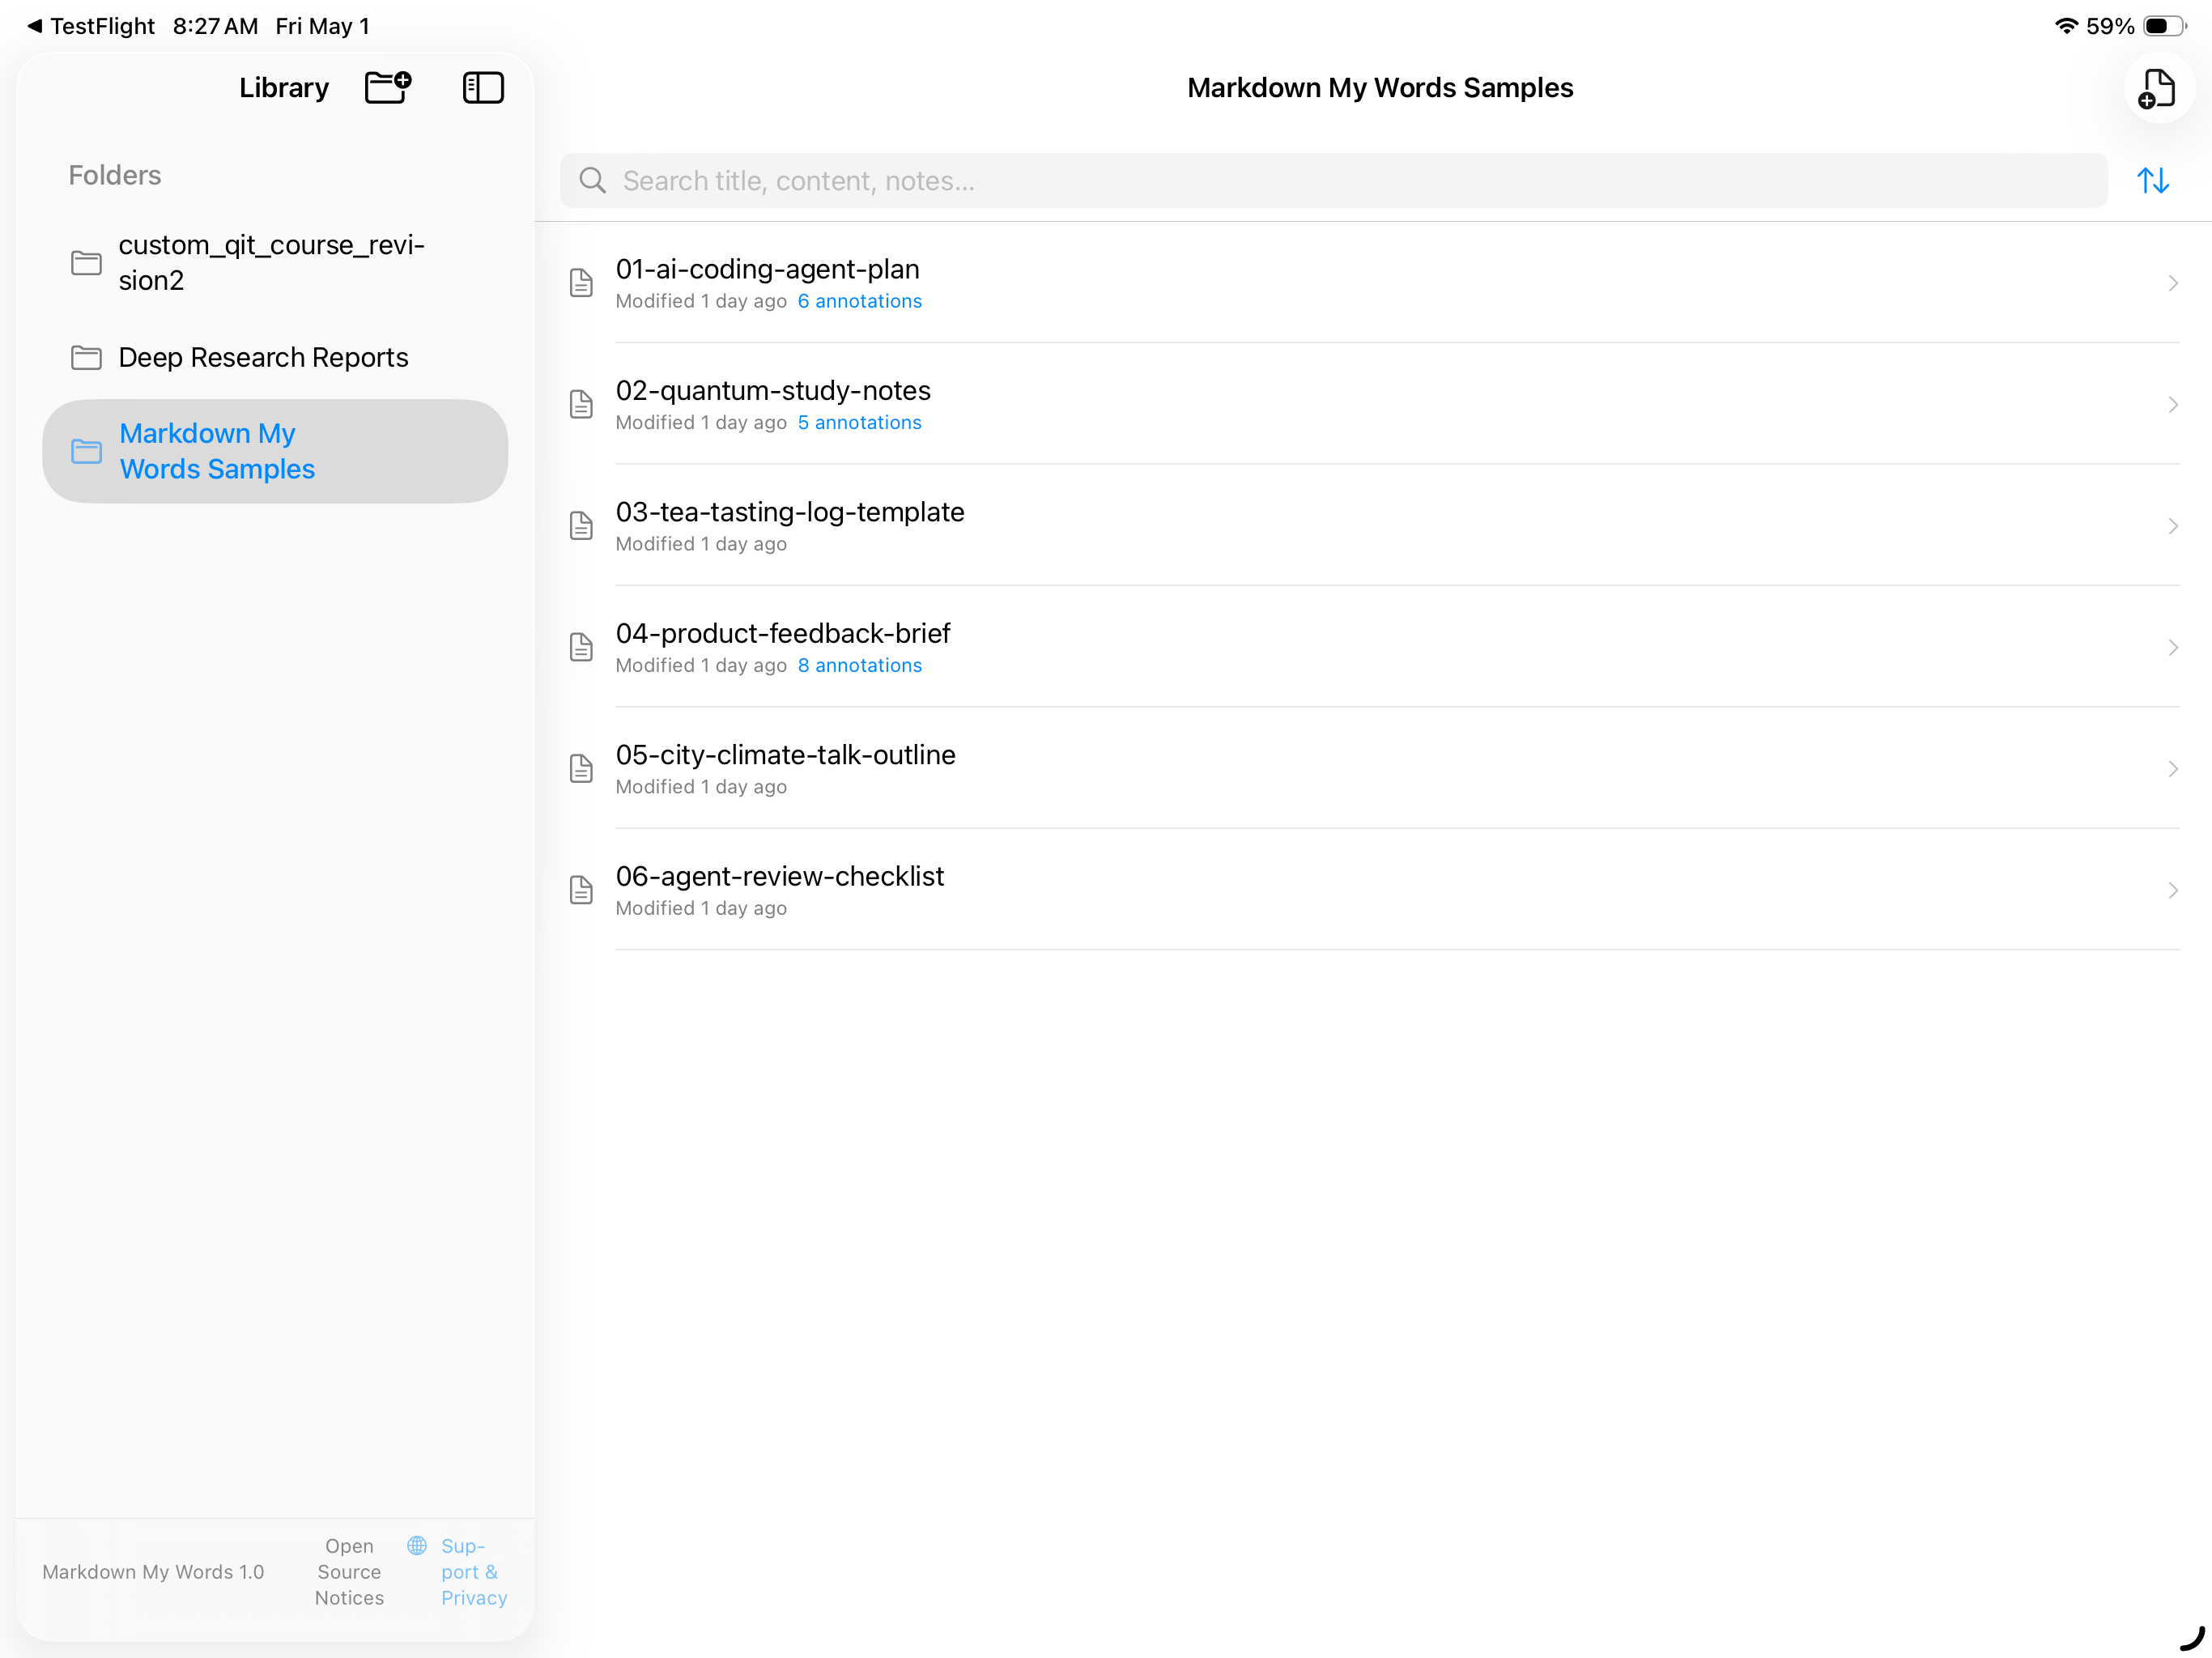This screenshot has height=1658, width=2212.
Task: Expand the 03-tea-tasting-log-template row chevron
Action: tap(2172, 526)
